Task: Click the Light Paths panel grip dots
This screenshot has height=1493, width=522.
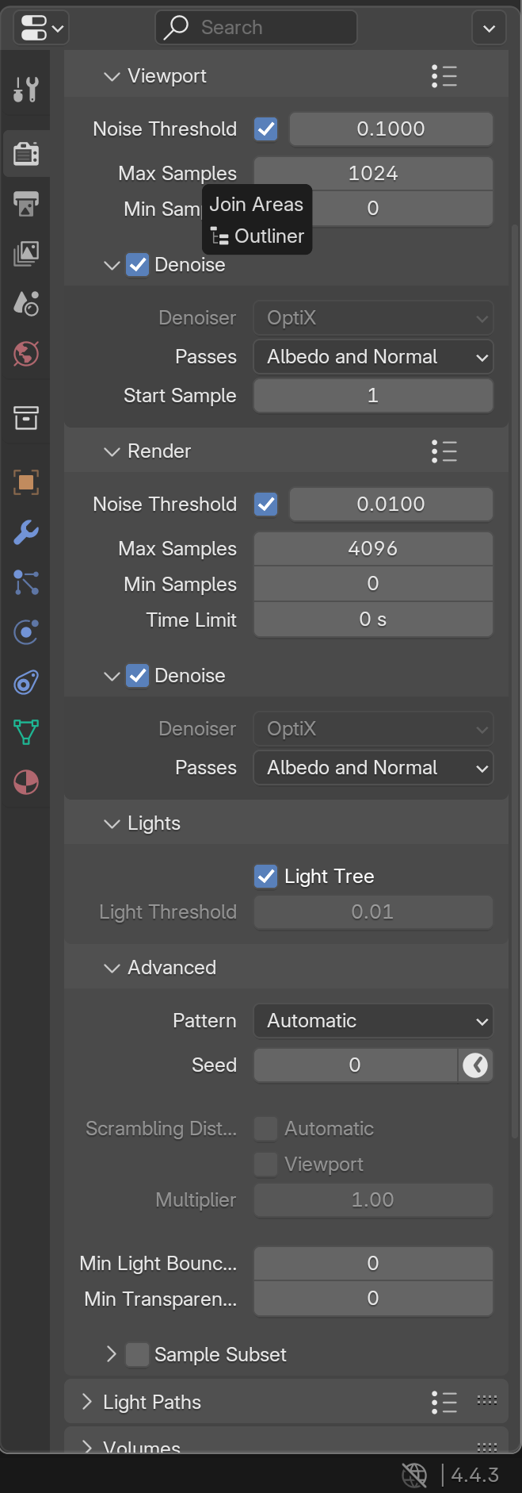Action: (x=487, y=1400)
